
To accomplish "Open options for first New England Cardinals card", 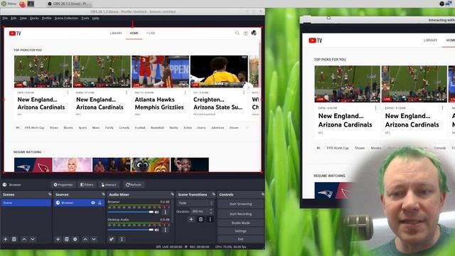I will point(68,92).
